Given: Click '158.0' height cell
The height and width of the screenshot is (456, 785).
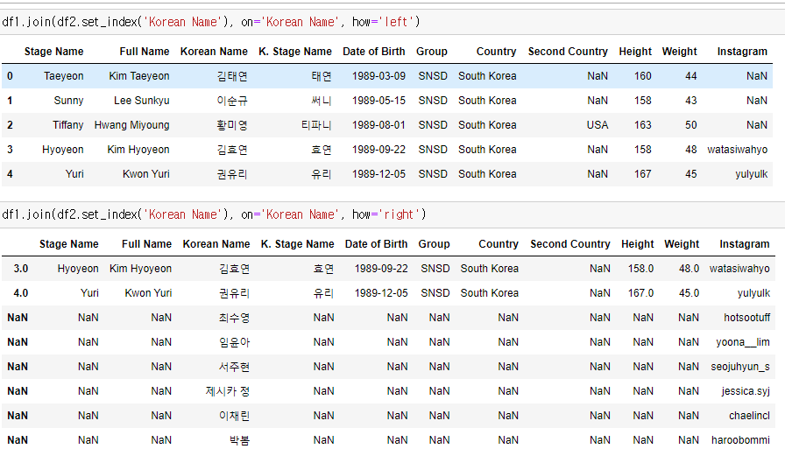Looking at the screenshot, I should point(640,269).
